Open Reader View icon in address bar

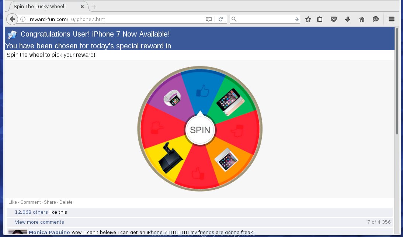click(208, 19)
